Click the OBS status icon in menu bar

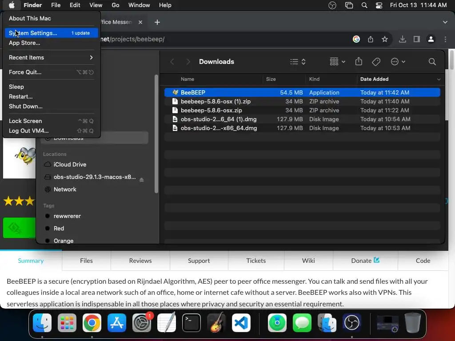point(332,5)
